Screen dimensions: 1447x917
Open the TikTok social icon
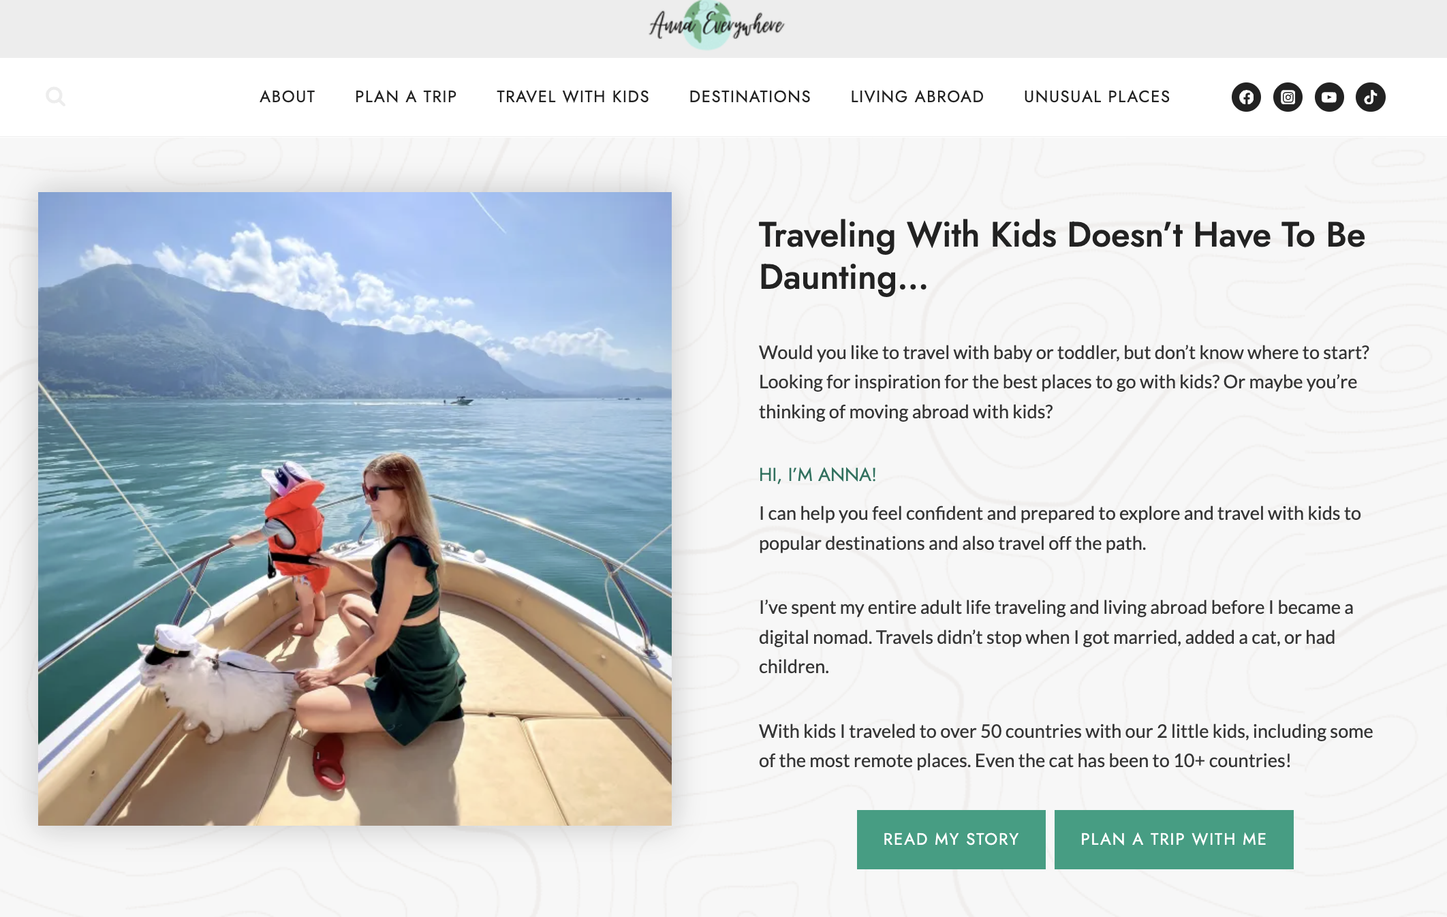click(x=1371, y=97)
